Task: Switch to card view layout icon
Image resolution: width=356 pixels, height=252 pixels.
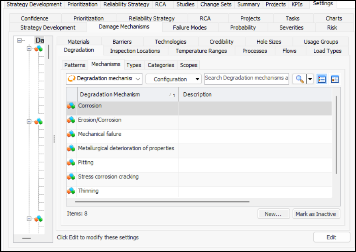Action: [x=335, y=79]
